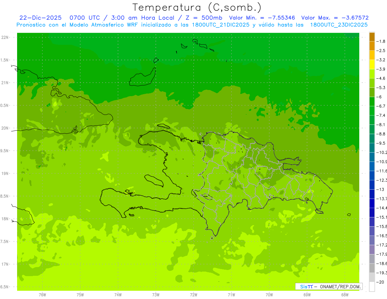Click the -8.8 value on the color scale
This screenshot has width=387, height=299.
381,134
